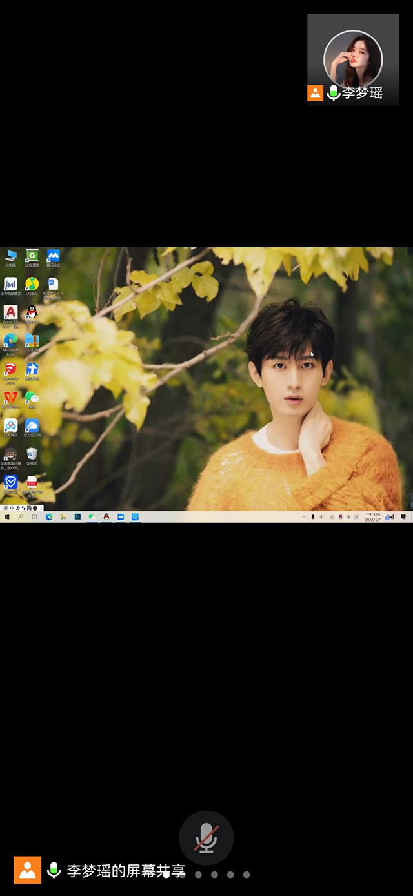The image size is (413, 896).
Task: Open SketchUp desktop shortcut
Action: coord(10,370)
